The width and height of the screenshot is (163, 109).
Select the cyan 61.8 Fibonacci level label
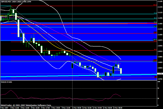[155, 26]
